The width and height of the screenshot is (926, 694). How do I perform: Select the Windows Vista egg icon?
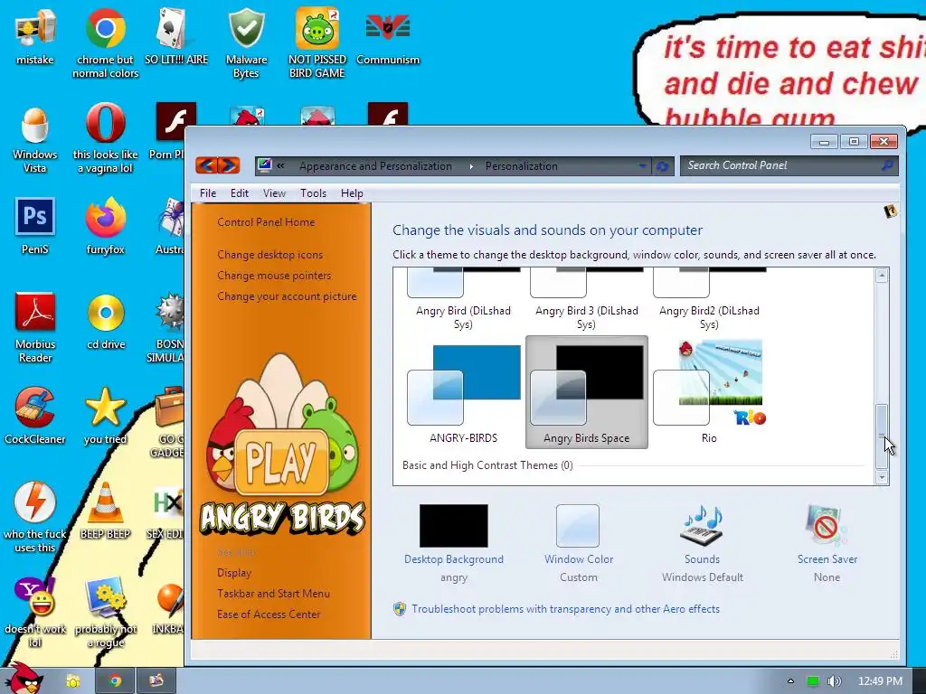[35, 139]
